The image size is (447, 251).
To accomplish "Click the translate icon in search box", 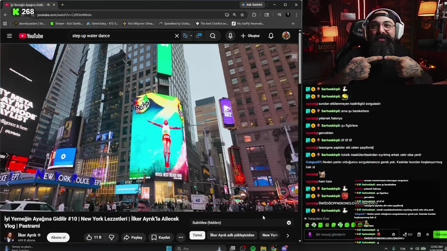I will point(185,36).
